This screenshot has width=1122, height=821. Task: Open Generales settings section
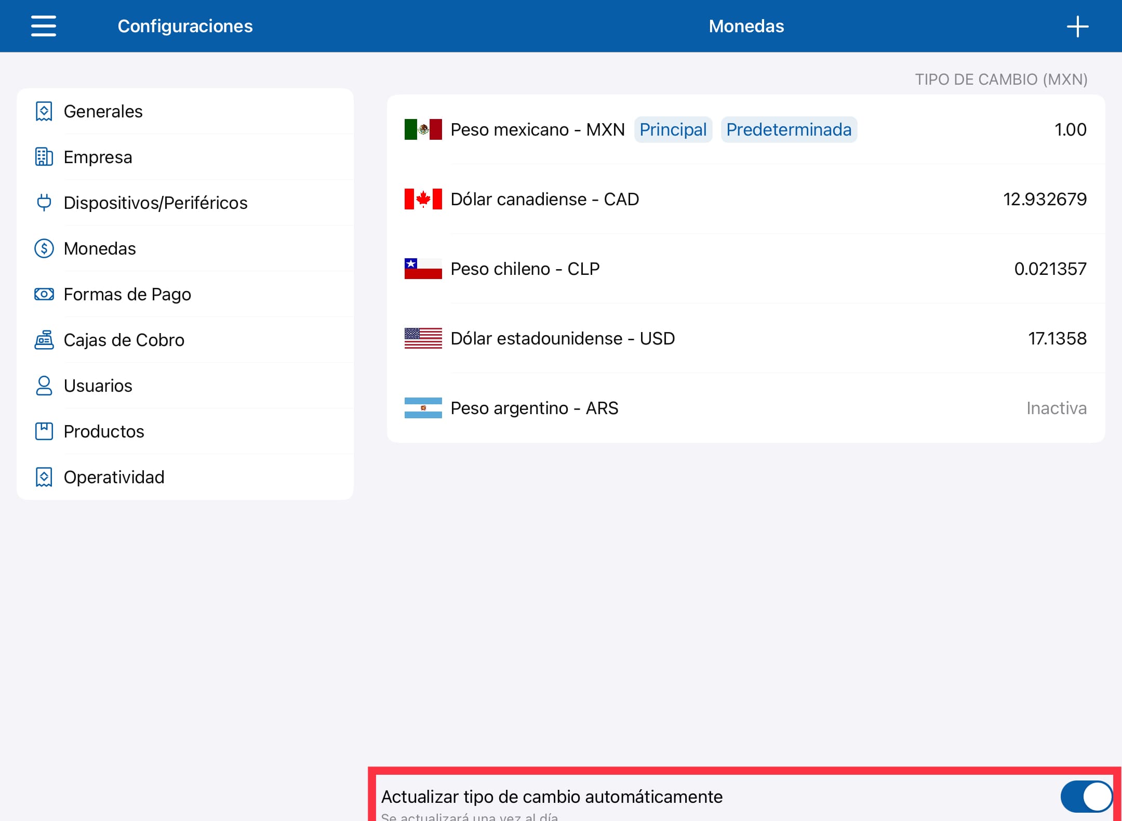185,111
